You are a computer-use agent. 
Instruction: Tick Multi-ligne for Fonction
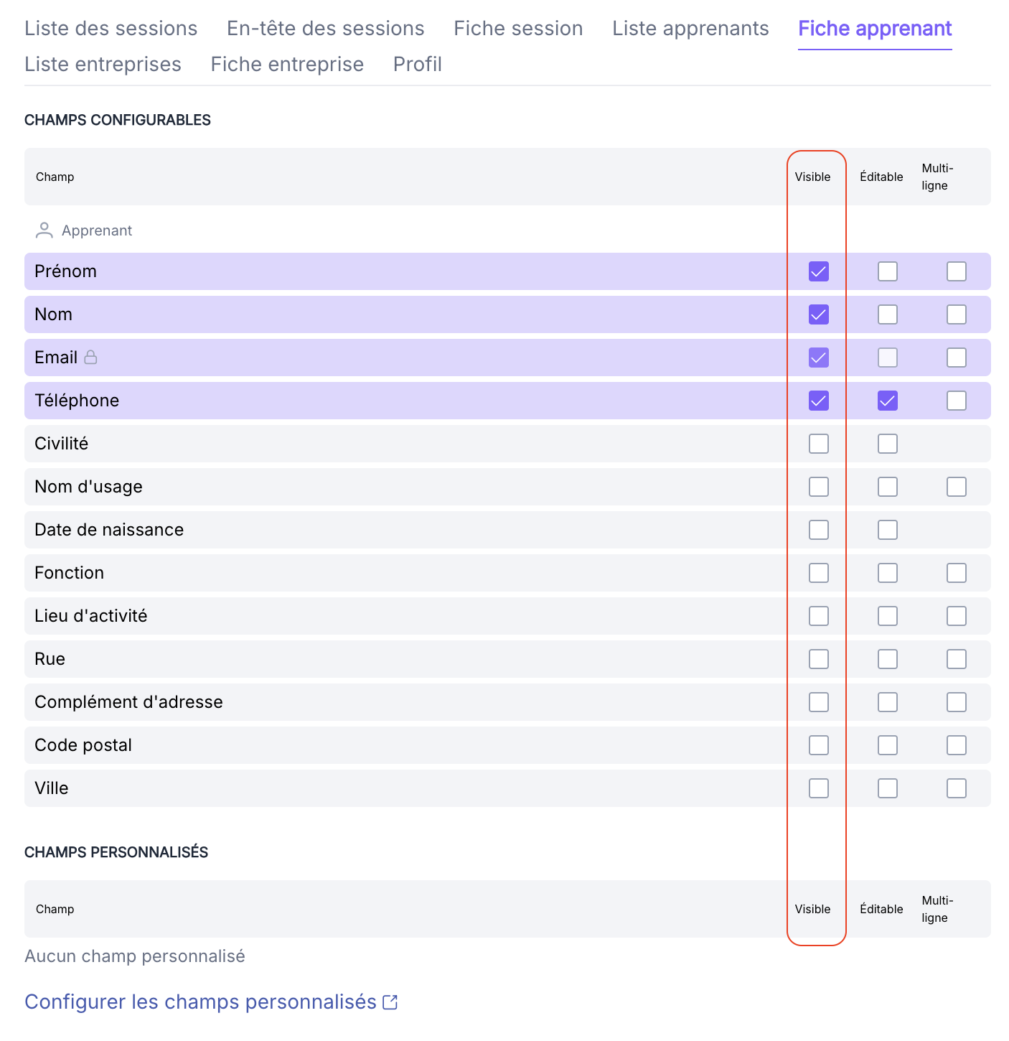pos(957,573)
